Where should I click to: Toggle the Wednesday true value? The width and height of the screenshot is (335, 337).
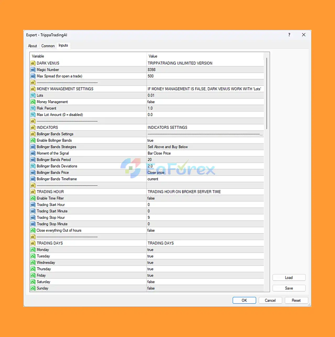(x=205, y=262)
